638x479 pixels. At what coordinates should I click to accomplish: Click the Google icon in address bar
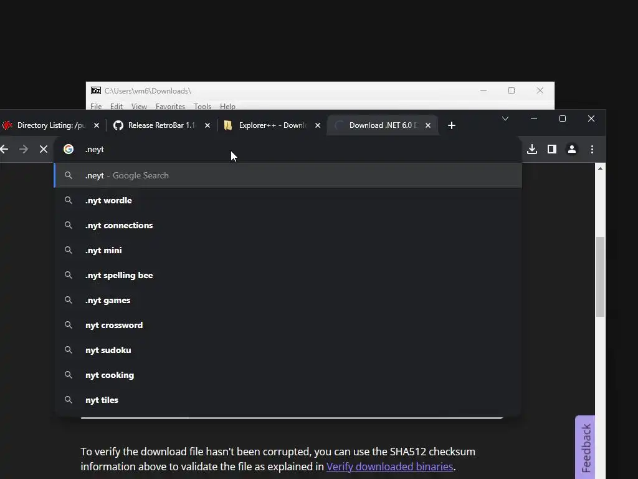pyautogui.click(x=69, y=149)
